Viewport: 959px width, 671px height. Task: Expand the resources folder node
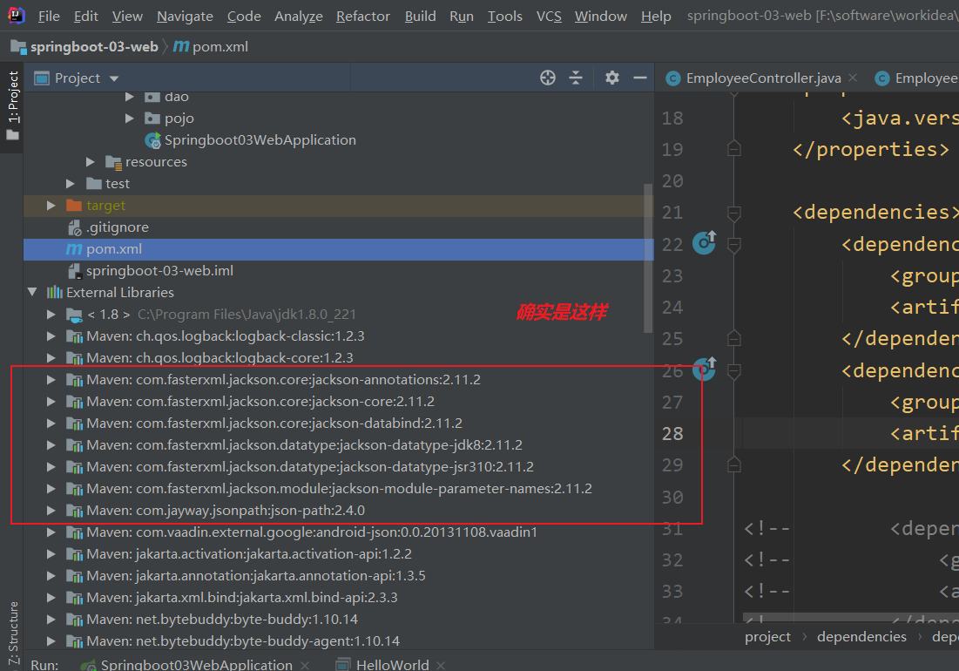(x=91, y=162)
